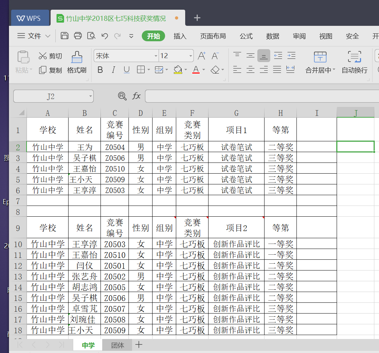Expand the font color dropdown arrow
The height and width of the screenshot is (353, 379).
[x=203, y=70]
